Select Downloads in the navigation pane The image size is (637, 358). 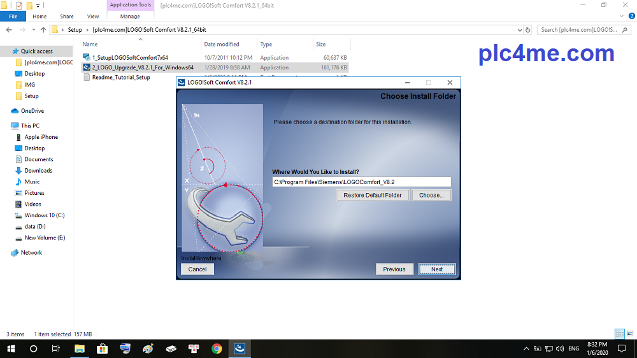(x=38, y=171)
